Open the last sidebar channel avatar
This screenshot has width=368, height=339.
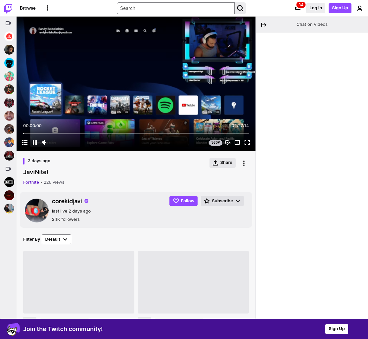click(x=9, y=209)
